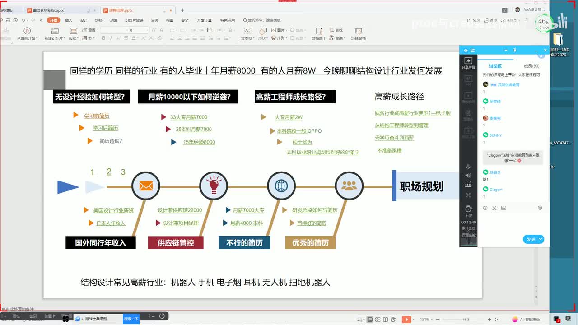Open the 版式 layout icon

73,31
